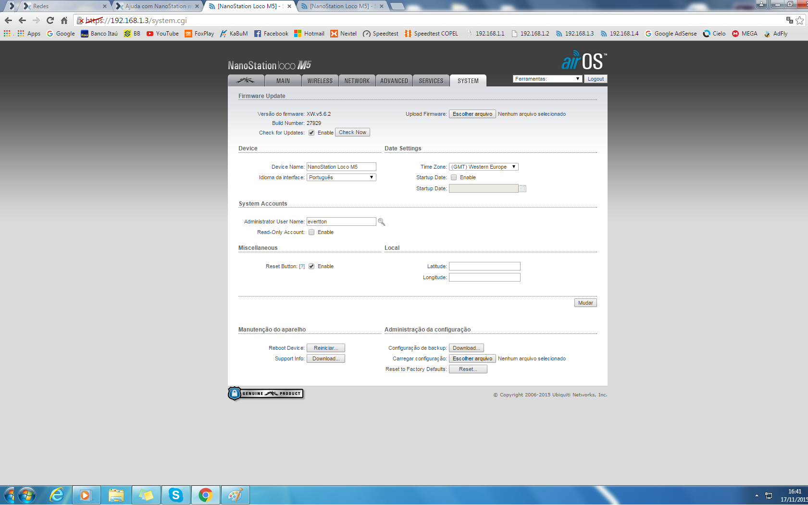Switch to the NETWORK tab

(357, 81)
